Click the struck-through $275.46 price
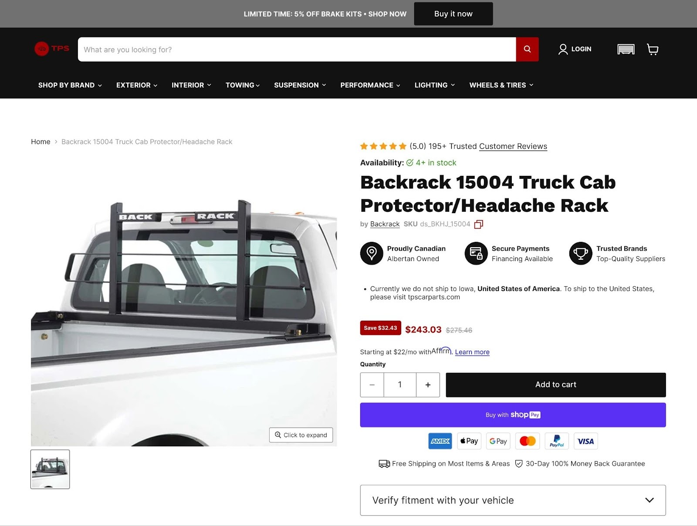This screenshot has width=697, height=526. tap(459, 330)
